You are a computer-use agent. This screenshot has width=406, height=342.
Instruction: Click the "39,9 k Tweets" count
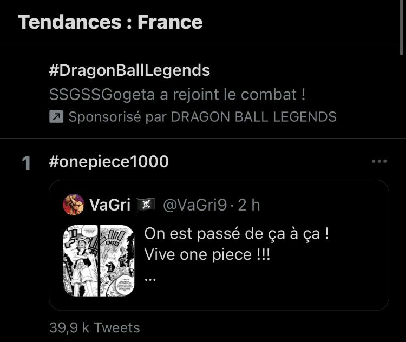[94, 327]
